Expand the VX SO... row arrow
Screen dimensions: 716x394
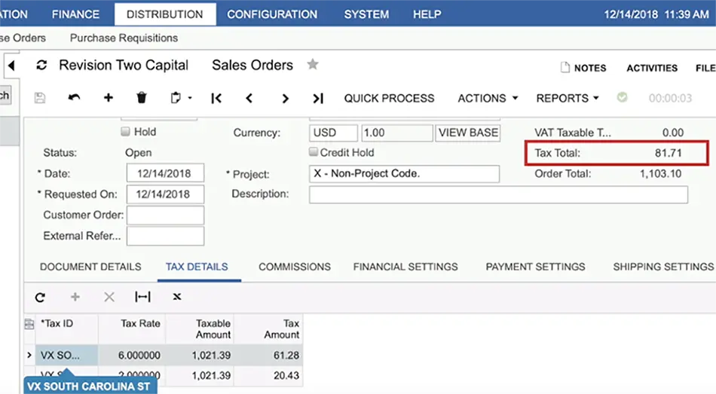tap(29, 355)
